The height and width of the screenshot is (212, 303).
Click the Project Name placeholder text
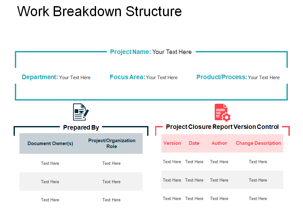(172, 52)
